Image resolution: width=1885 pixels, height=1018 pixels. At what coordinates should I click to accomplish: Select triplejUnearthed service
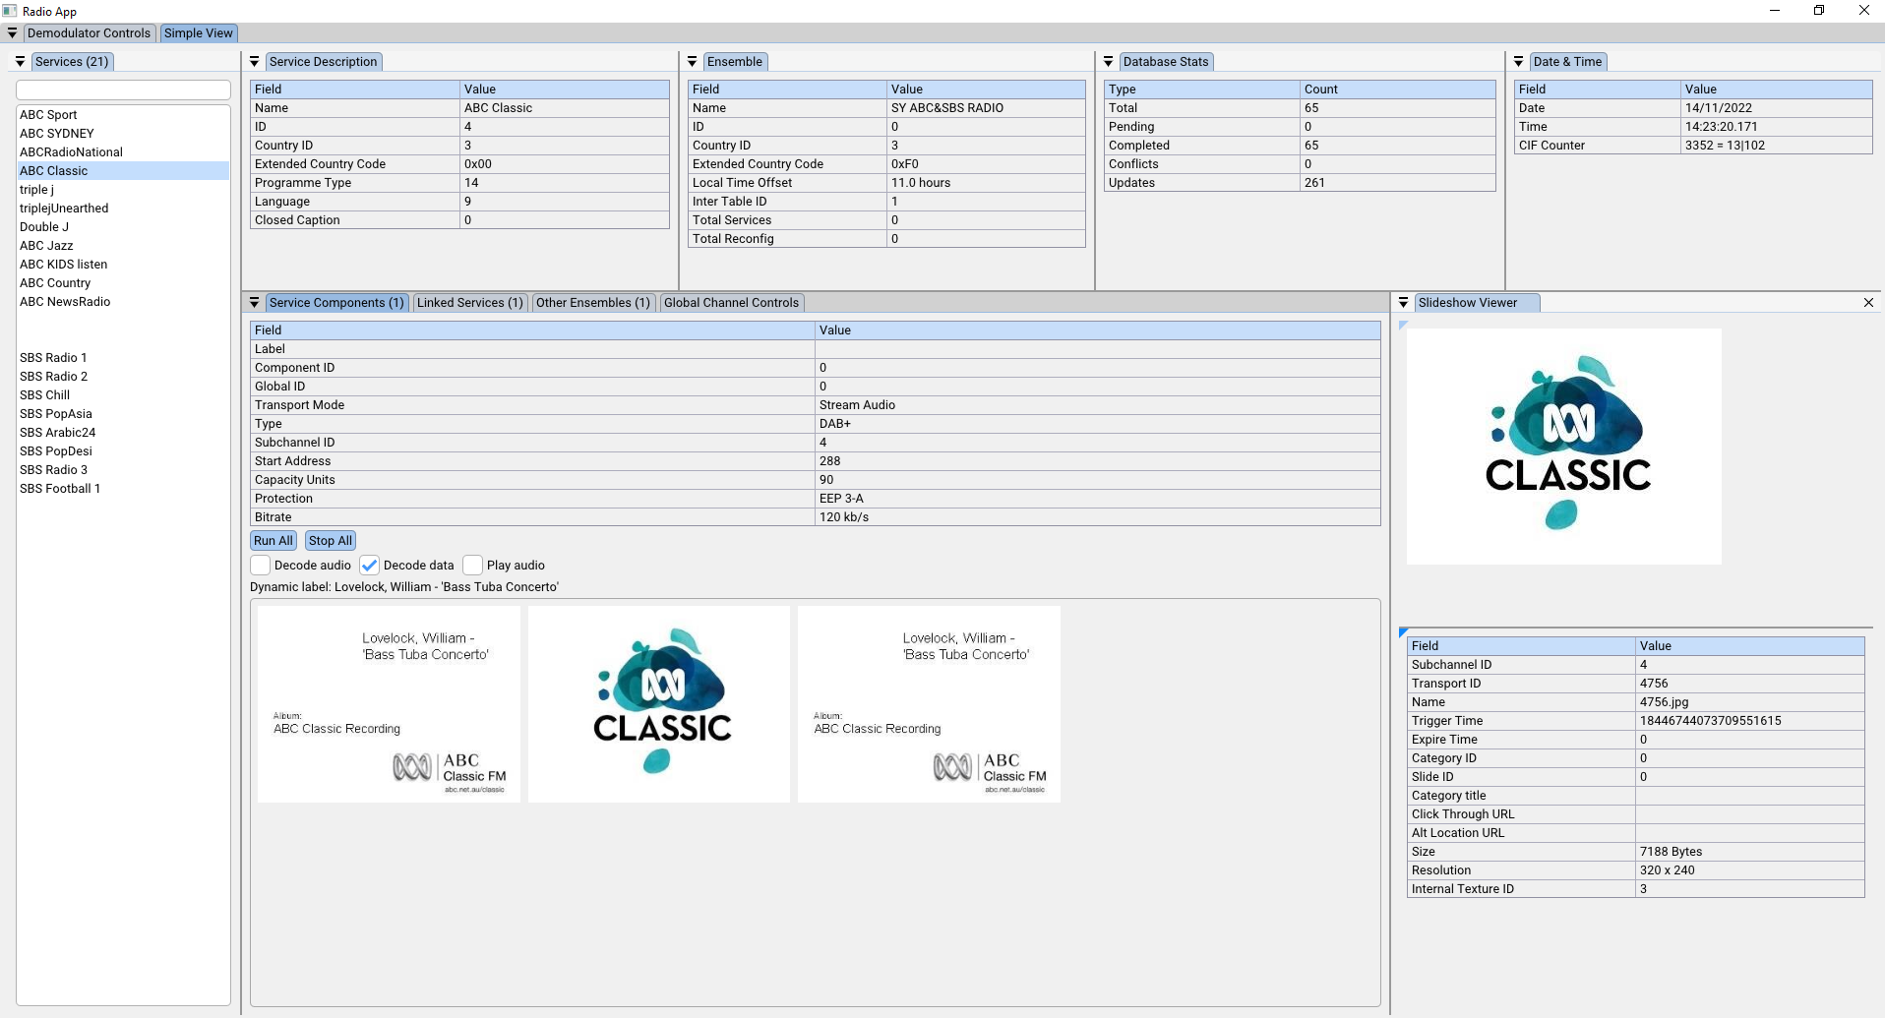pyautogui.click(x=123, y=209)
